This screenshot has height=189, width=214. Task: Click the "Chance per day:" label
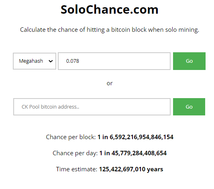[x=75, y=153]
